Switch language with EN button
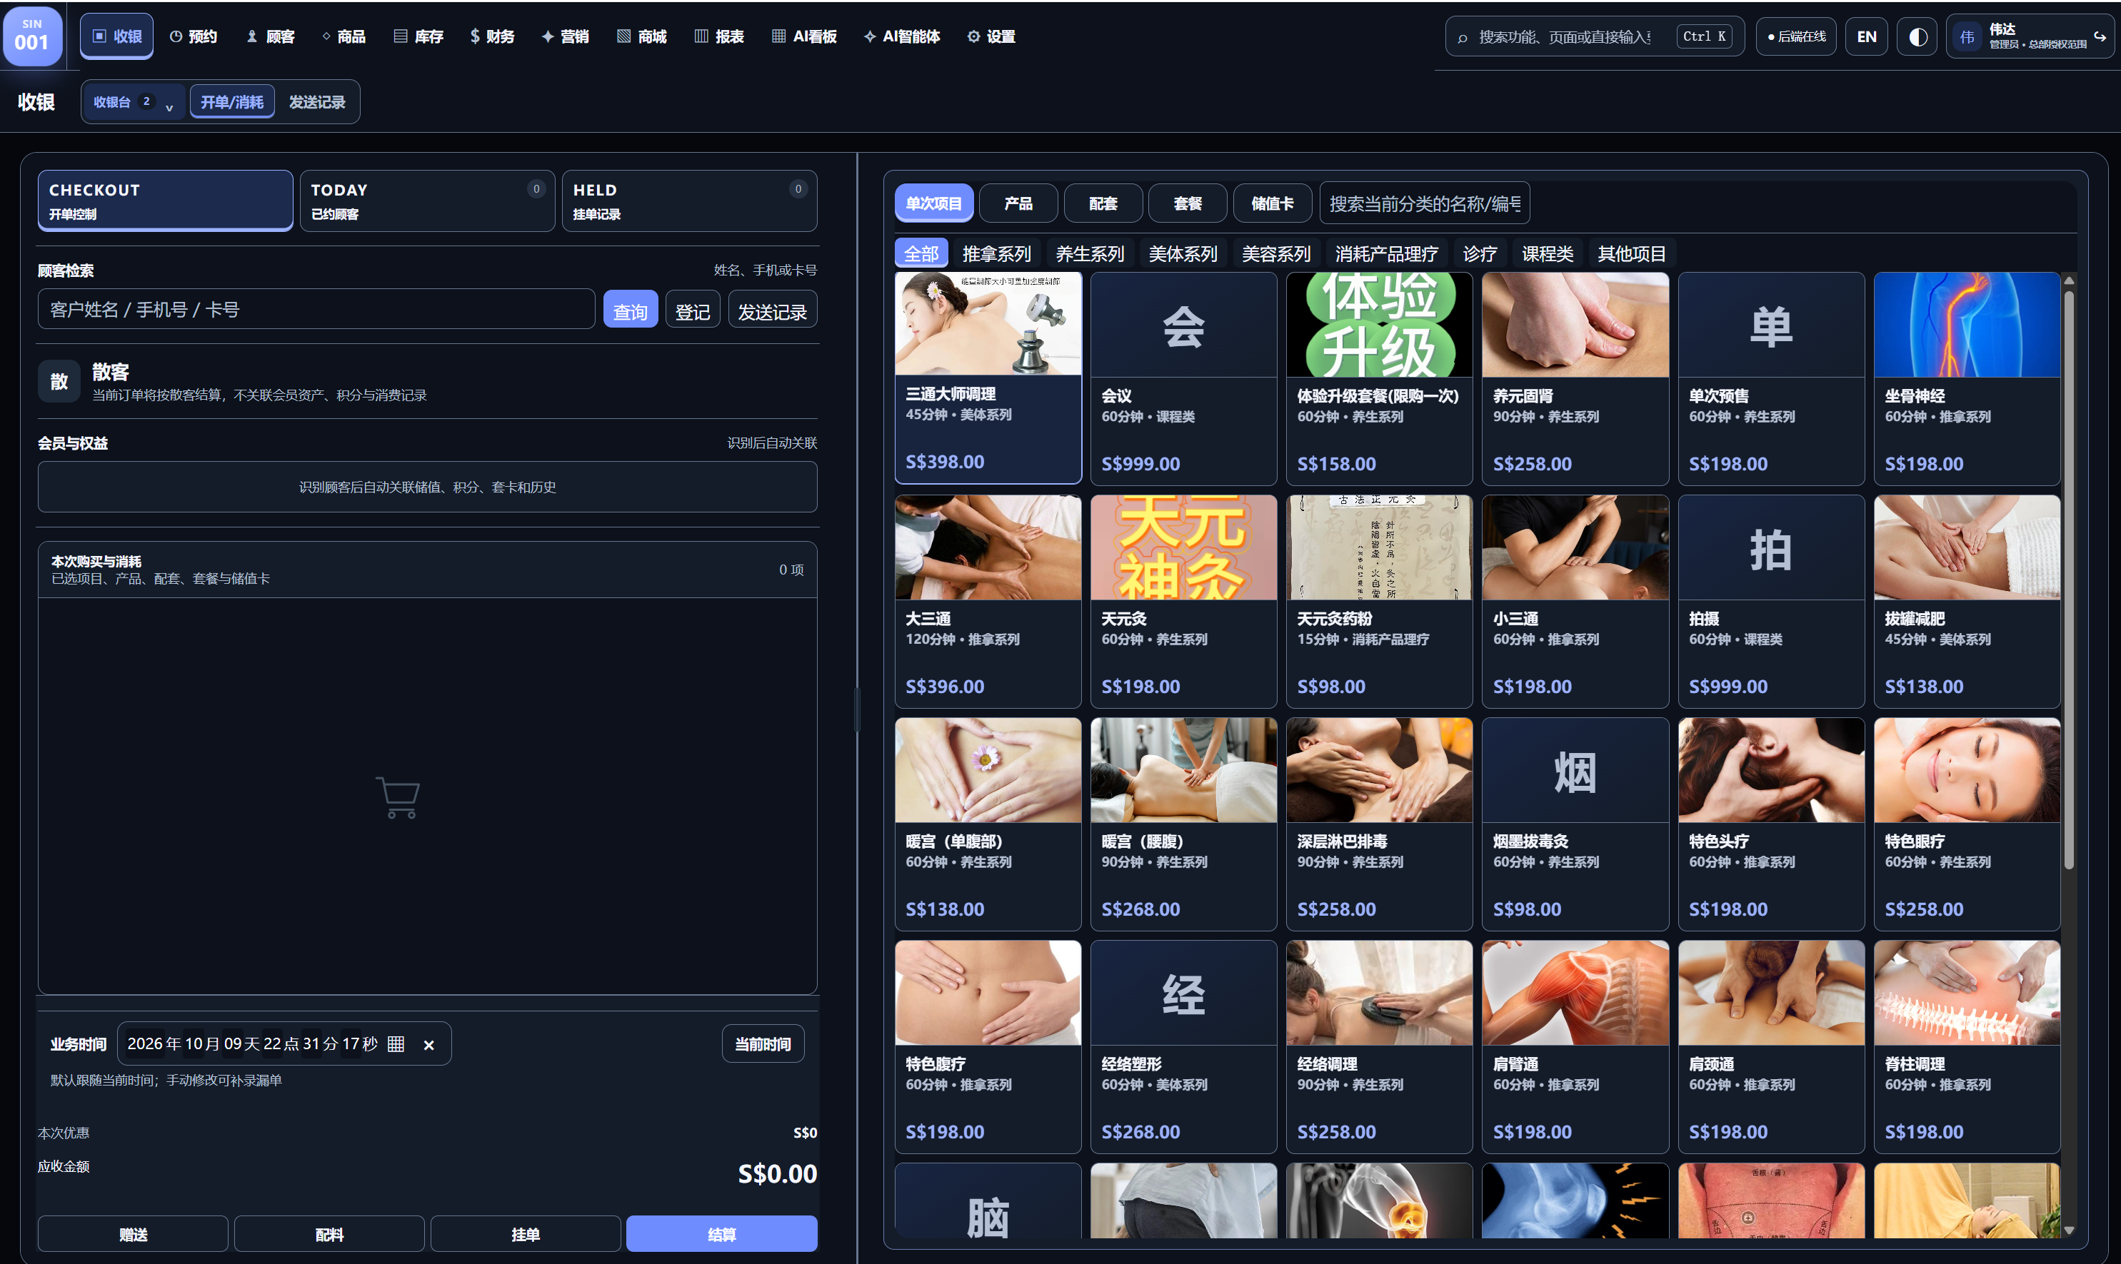This screenshot has width=2121, height=1264. pos(1866,36)
